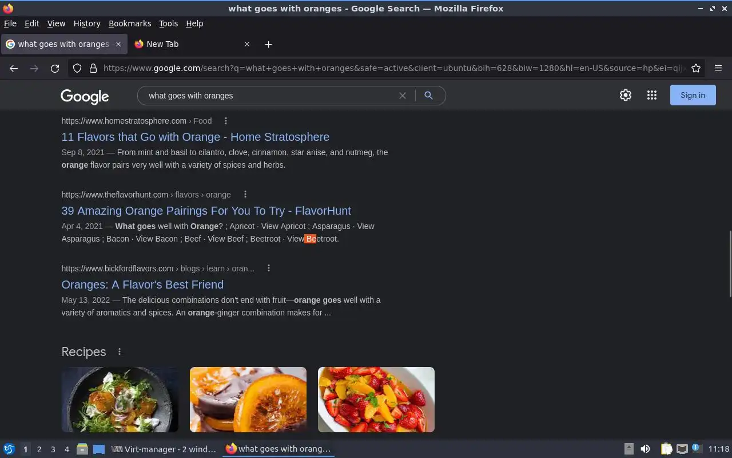Open options menu beside Recipes heading
This screenshot has height=458, width=732.
tap(120, 352)
